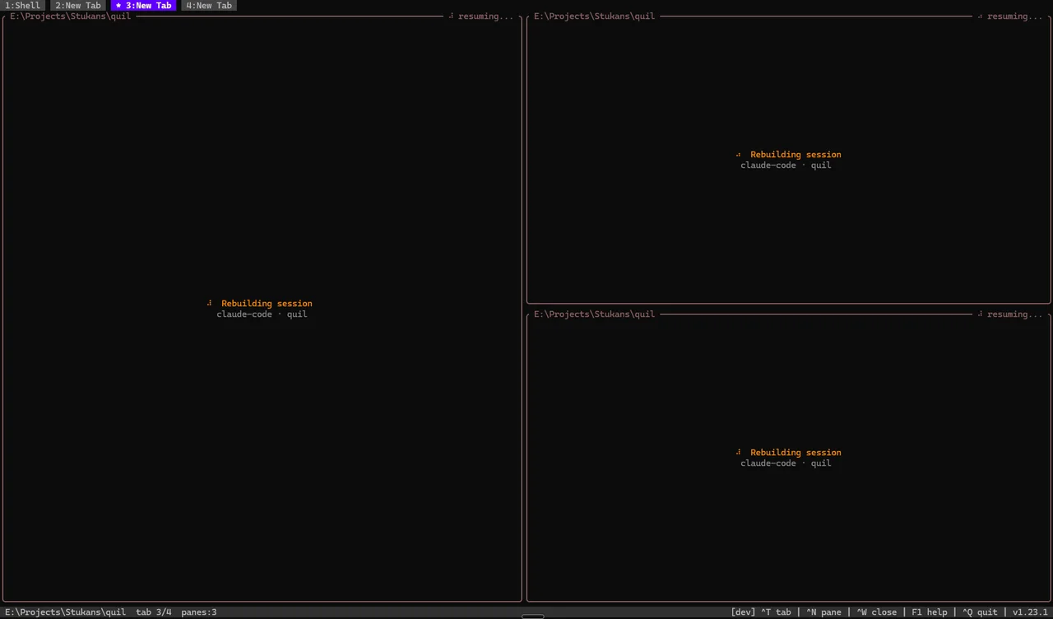
Task: Click the top-right pane resuming... indicator
Action: tap(1014, 16)
